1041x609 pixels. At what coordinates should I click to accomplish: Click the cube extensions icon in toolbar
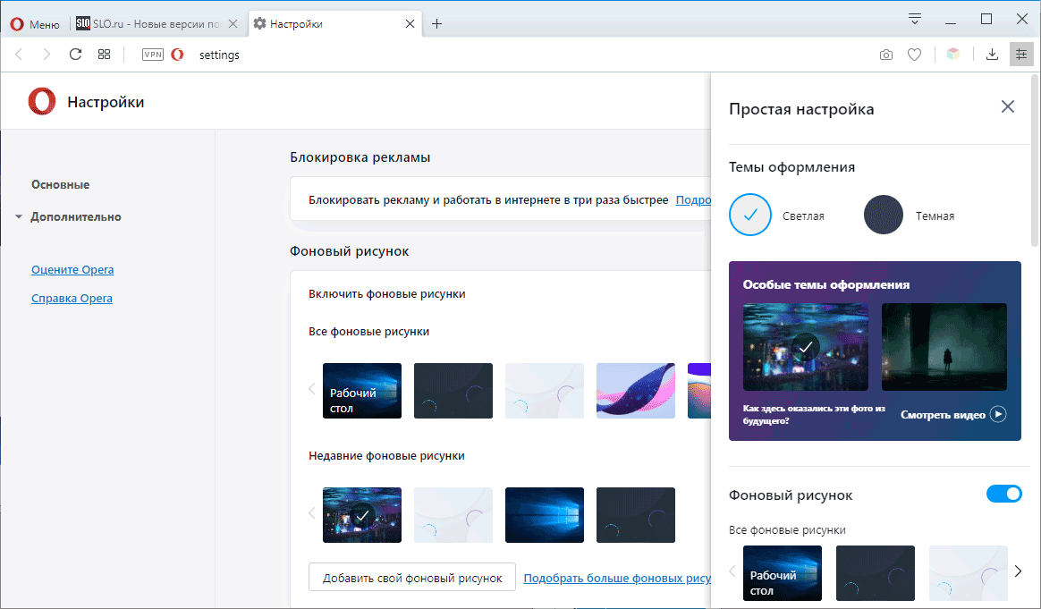point(952,55)
